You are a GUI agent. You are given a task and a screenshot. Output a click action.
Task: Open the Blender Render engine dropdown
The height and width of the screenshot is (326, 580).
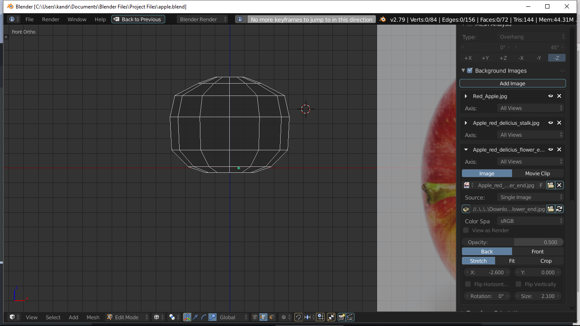tap(203, 19)
